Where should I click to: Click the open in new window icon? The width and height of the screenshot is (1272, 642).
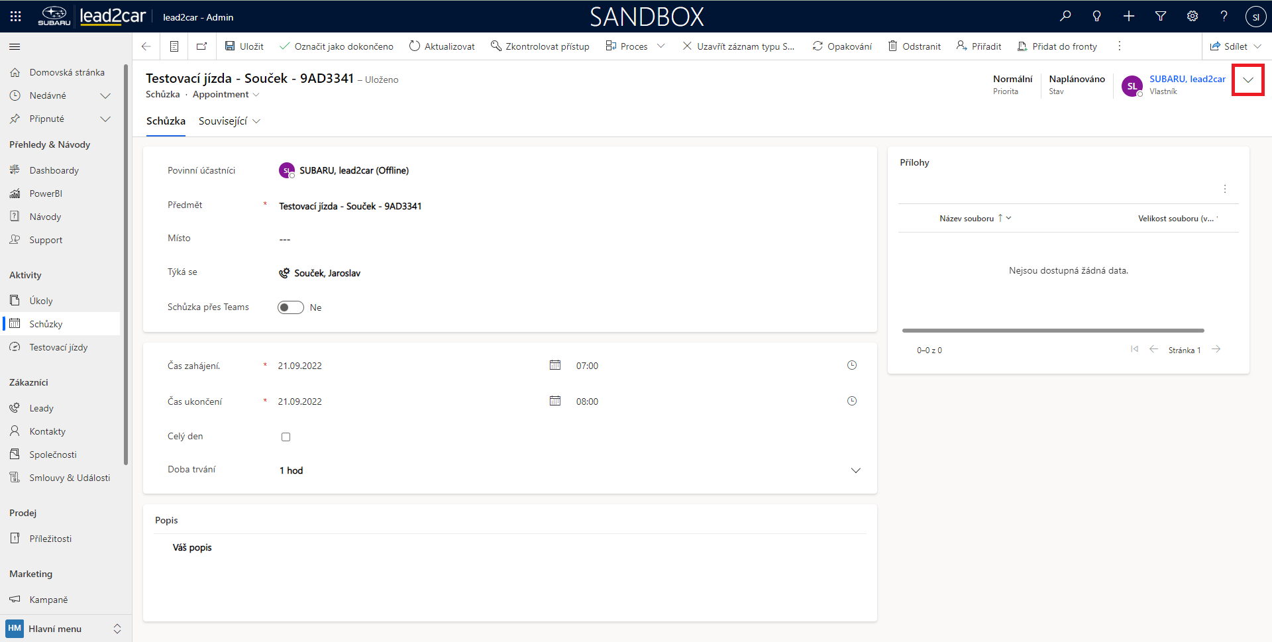pyautogui.click(x=202, y=46)
